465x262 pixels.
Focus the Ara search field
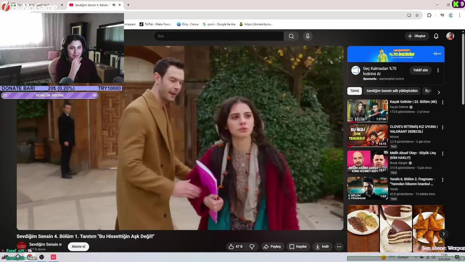pyautogui.click(x=219, y=36)
